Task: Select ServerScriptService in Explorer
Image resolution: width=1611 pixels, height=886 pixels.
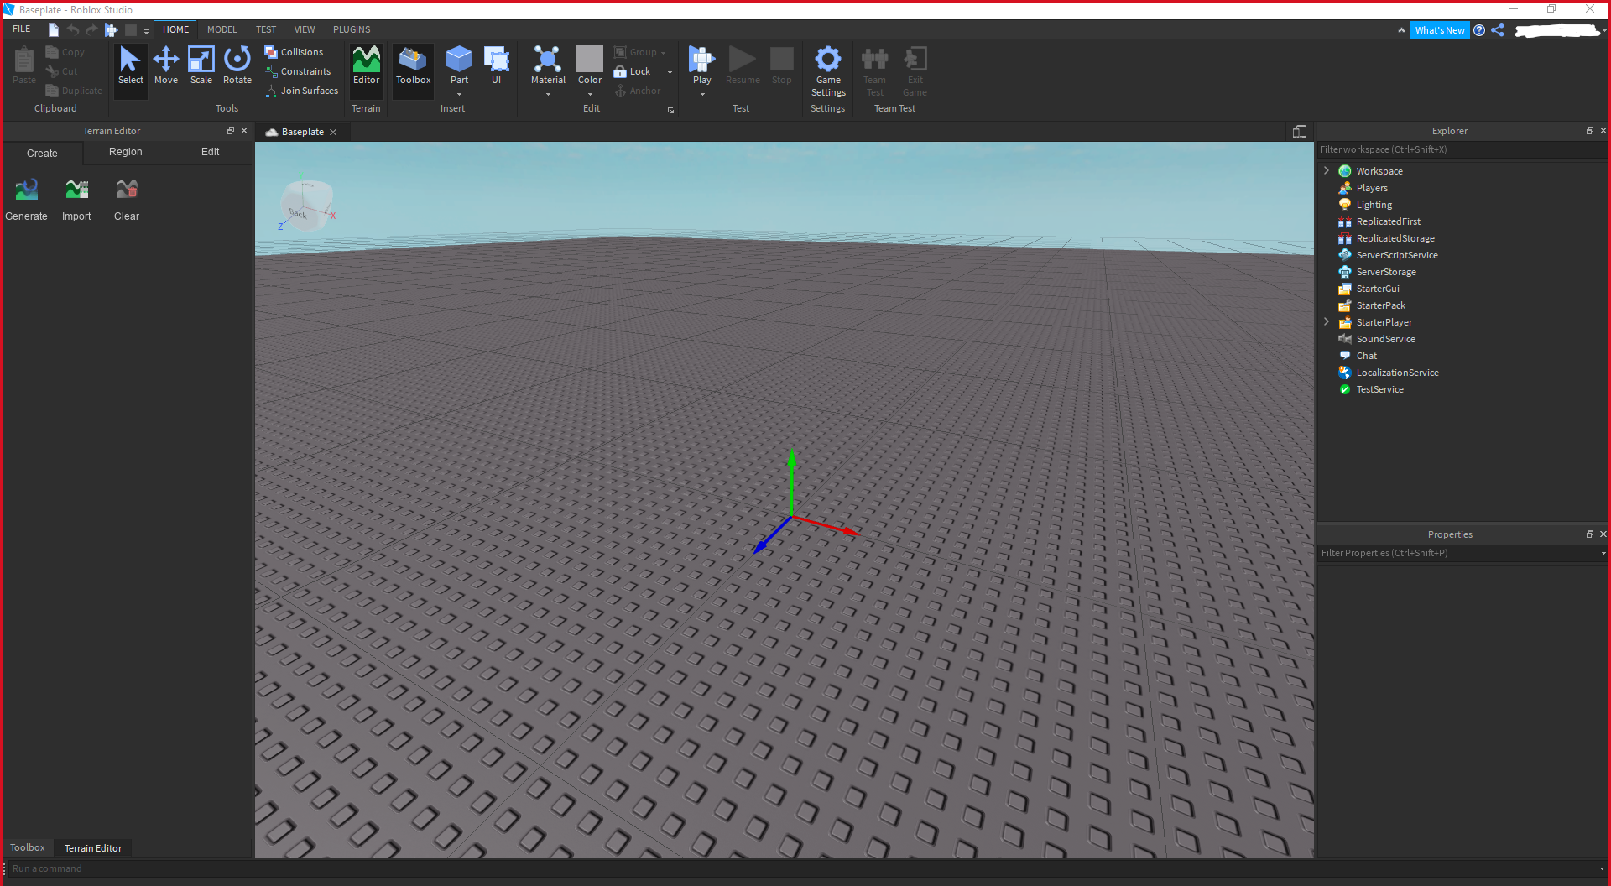Action: pyautogui.click(x=1397, y=255)
